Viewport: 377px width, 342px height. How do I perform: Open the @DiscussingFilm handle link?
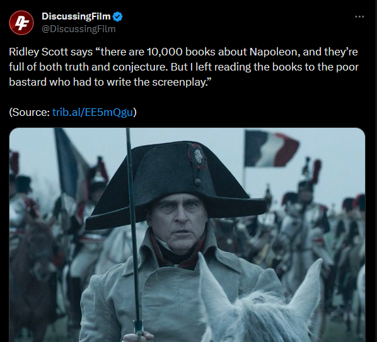coord(79,29)
